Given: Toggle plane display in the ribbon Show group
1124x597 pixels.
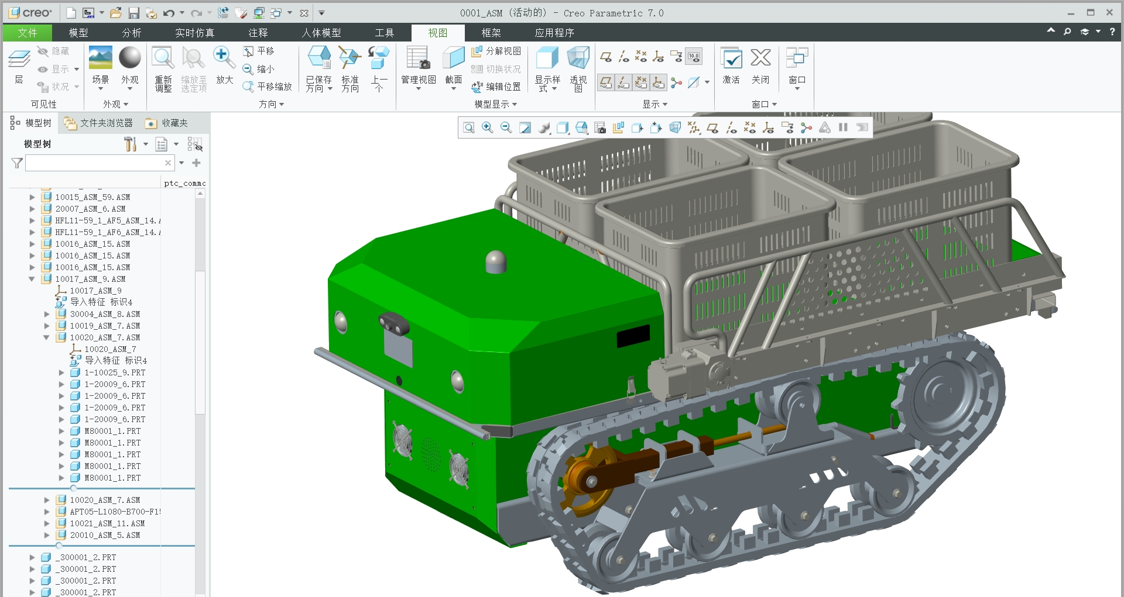Looking at the screenshot, I should click(606, 57).
